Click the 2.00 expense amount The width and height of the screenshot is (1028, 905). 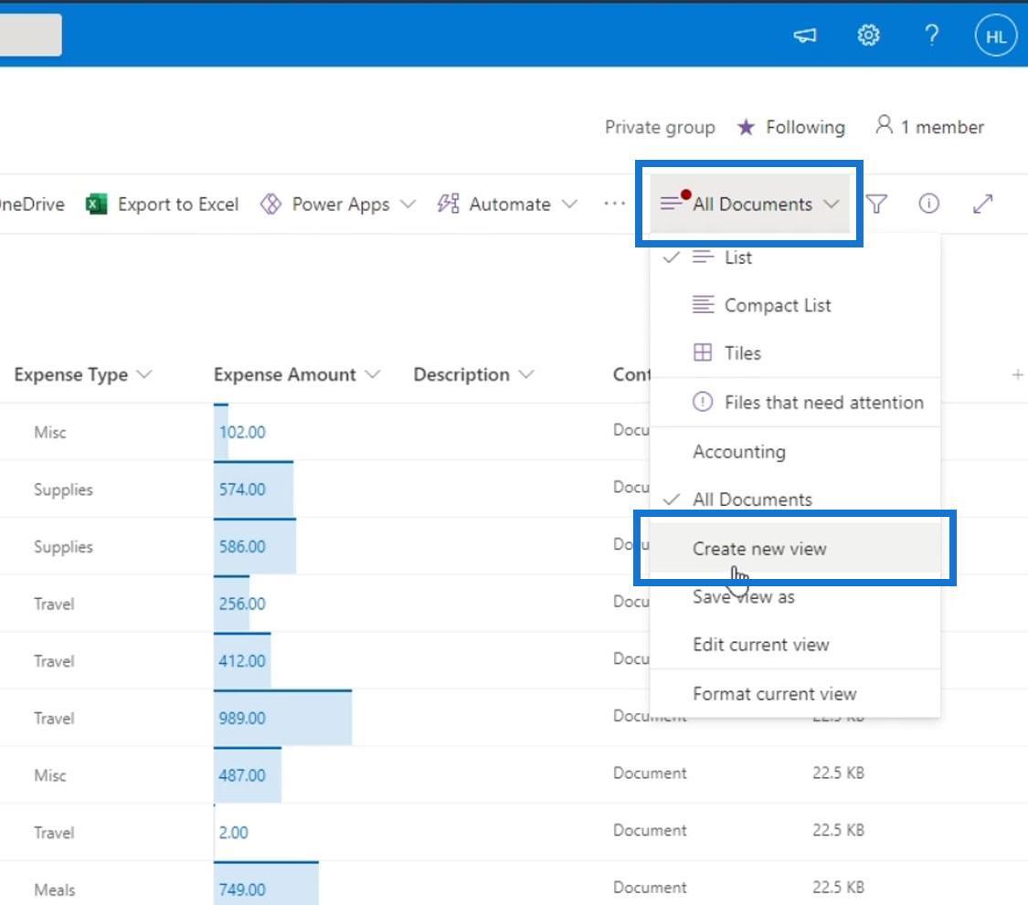tap(233, 832)
